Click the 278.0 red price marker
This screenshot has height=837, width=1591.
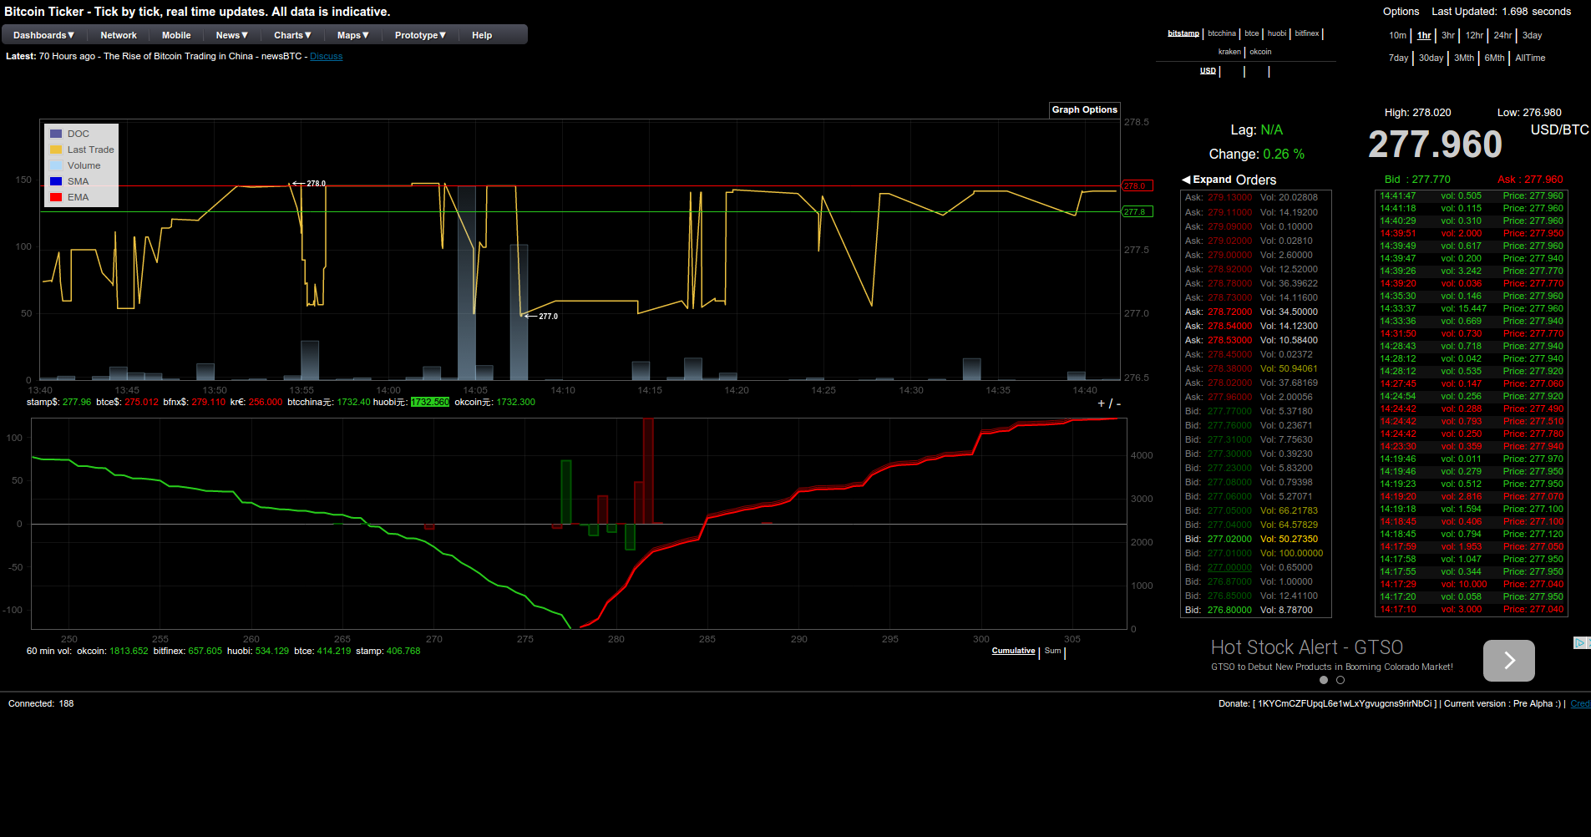[x=1138, y=185]
